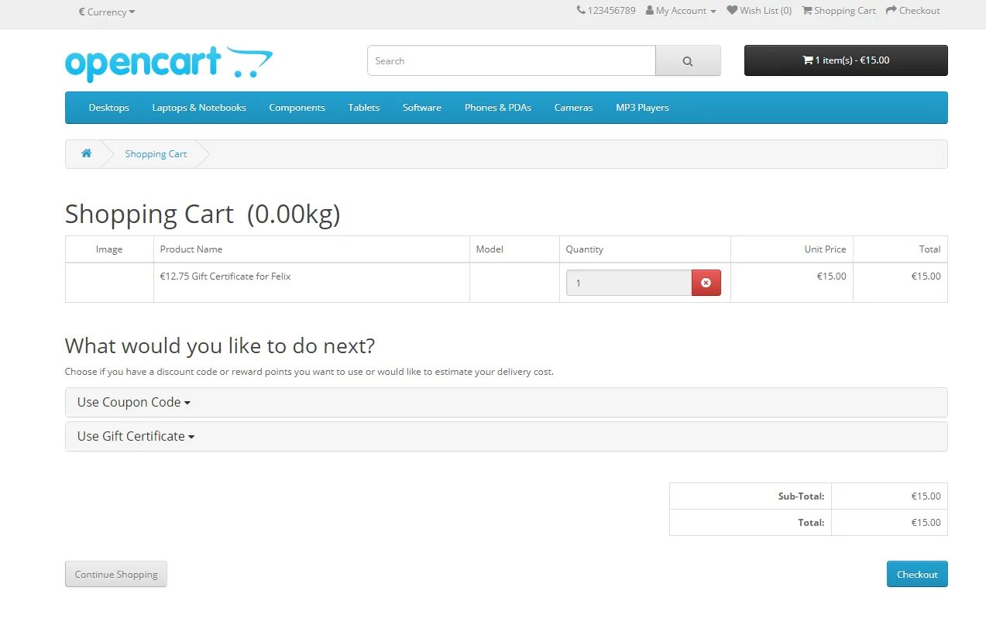Click the 'Shopping Cart (0.00kg)' heading
This screenshot has height=632, width=986.
[x=203, y=214]
